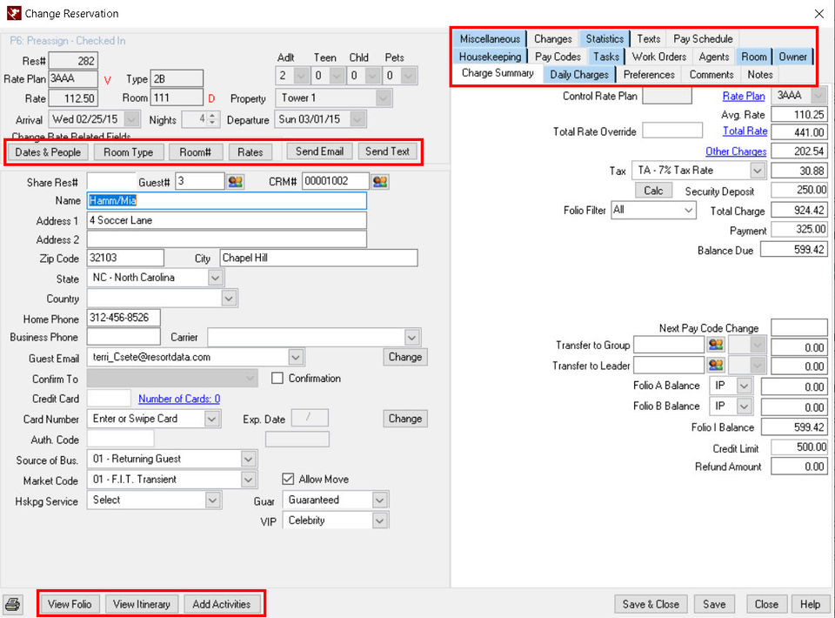
Task: Expand the Country dropdown
Action: click(229, 299)
